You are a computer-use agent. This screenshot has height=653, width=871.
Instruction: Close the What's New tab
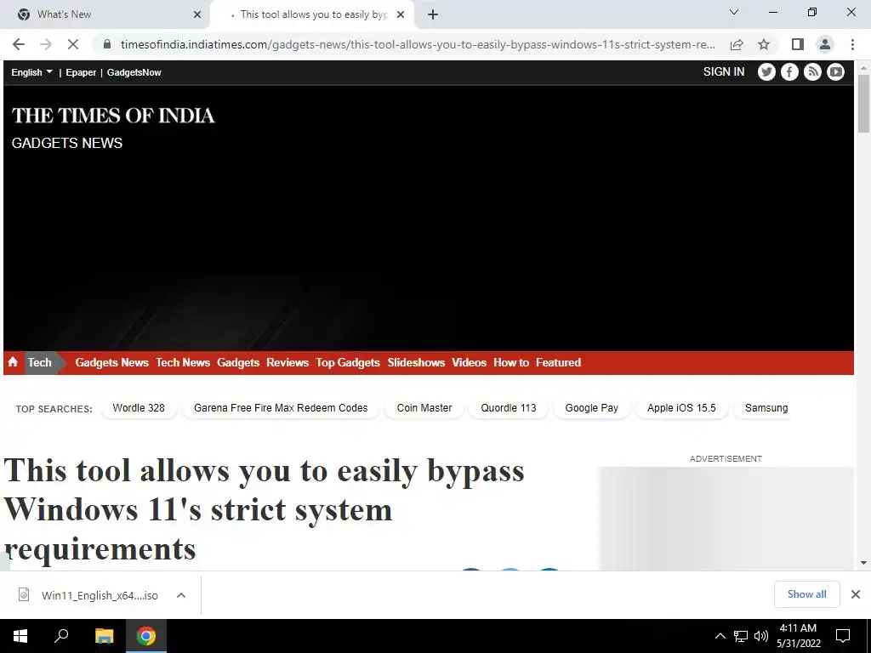197,14
